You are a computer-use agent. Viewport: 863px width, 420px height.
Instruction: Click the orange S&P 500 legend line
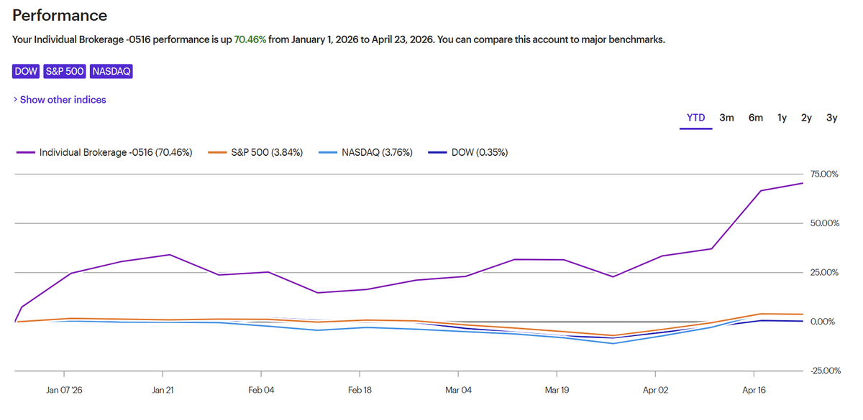pos(217,152)
